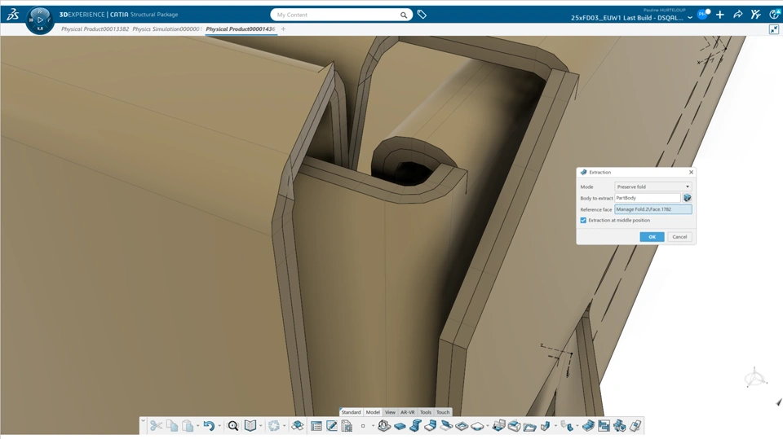Switch to the Tools toolbar tab

point(426,412)
